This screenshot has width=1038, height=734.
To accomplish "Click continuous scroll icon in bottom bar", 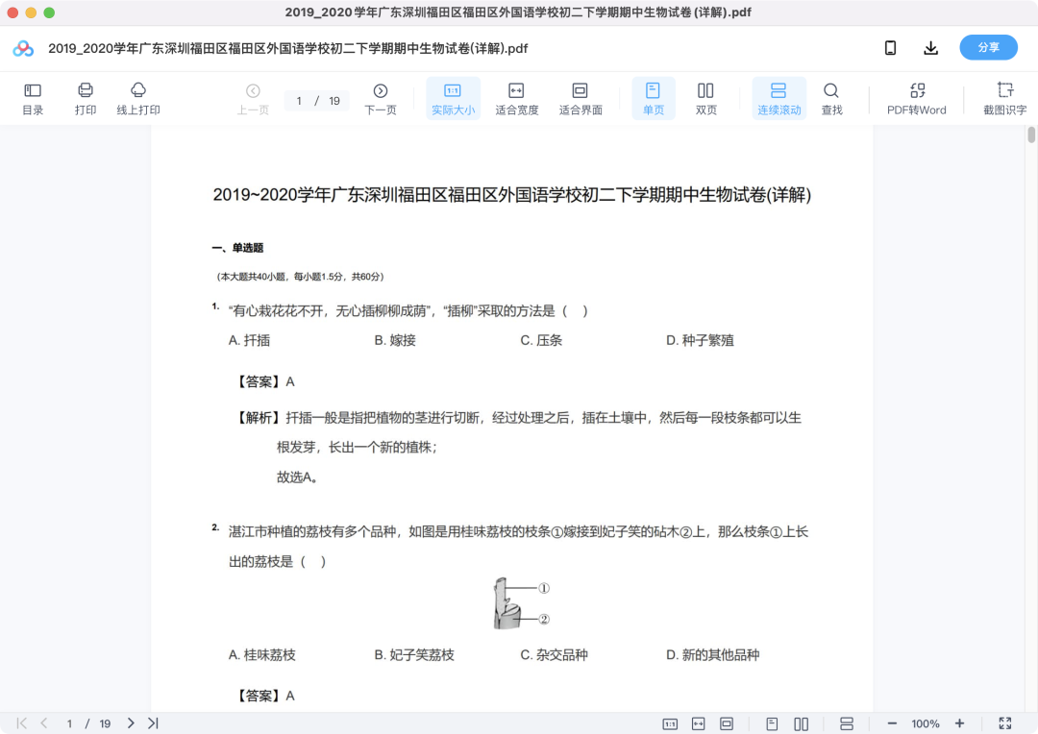I will [x=847, y=724].
